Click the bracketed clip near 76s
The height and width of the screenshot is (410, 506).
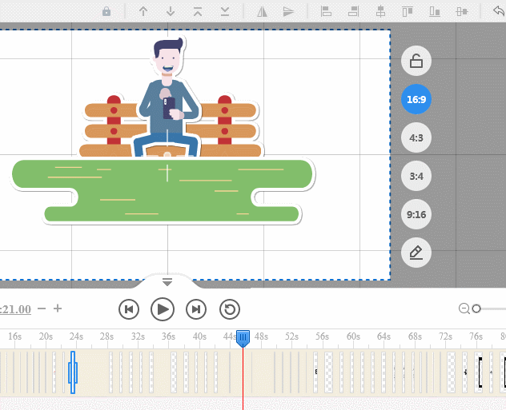click(x=480, y=372)
